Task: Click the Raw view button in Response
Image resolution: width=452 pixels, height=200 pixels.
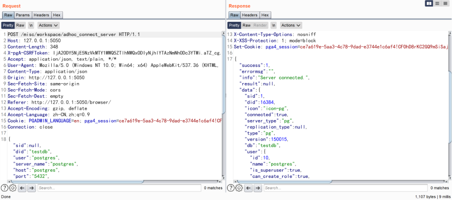Action: pyautogui.click(x=247, y=25)
